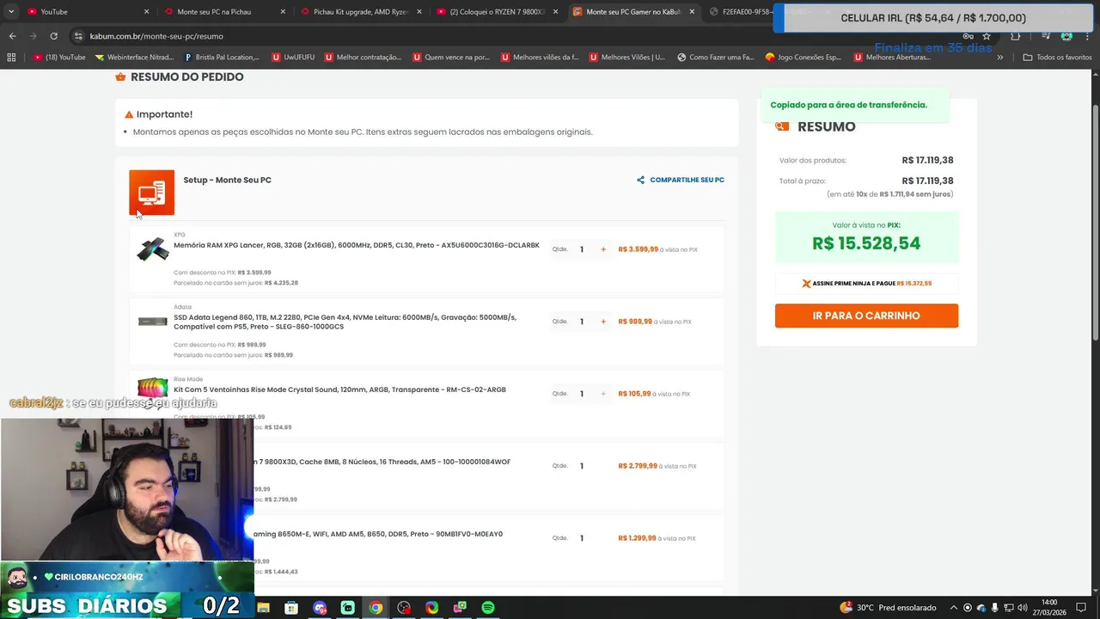Open the clock and date 14:00
The width and height of the screenshot is (1100, 619).
[x=1049, y=608]
